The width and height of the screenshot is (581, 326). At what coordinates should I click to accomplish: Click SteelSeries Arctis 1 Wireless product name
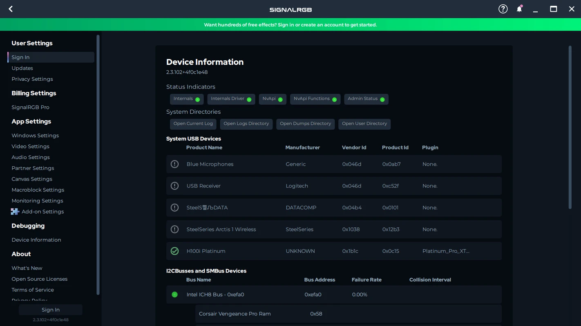coord(221,229)
